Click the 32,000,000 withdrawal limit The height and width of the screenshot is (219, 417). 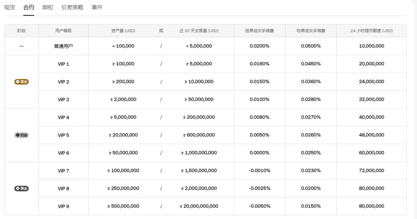(x=371, y=99)
